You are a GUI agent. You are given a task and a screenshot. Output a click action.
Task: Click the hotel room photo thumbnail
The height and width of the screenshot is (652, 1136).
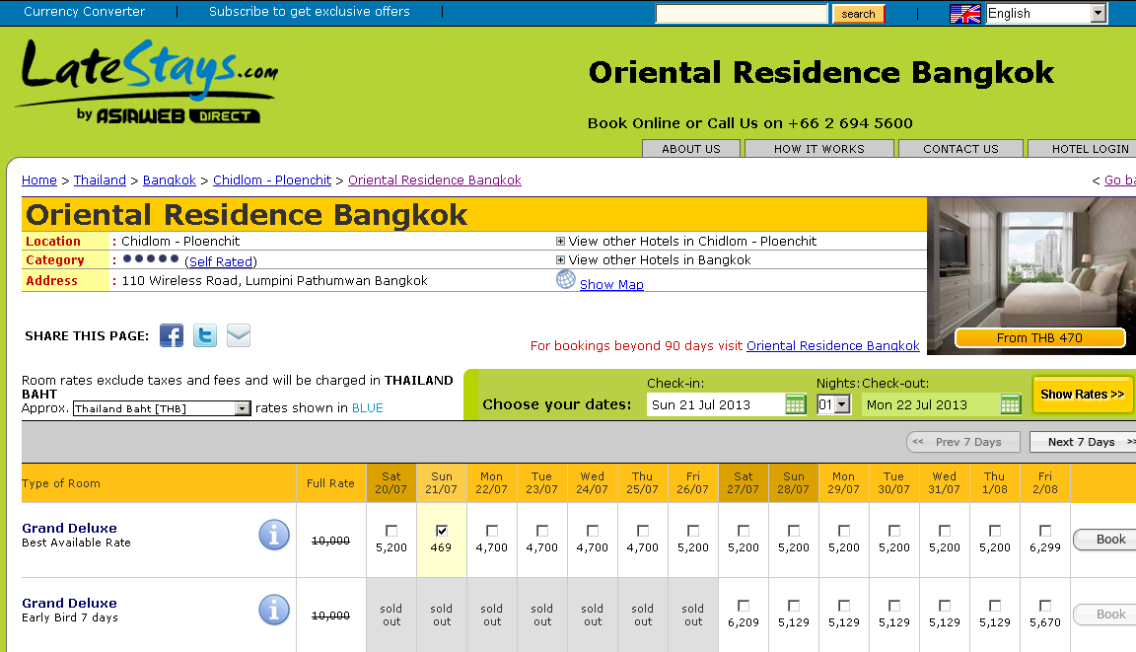(x=1030, y=264)
